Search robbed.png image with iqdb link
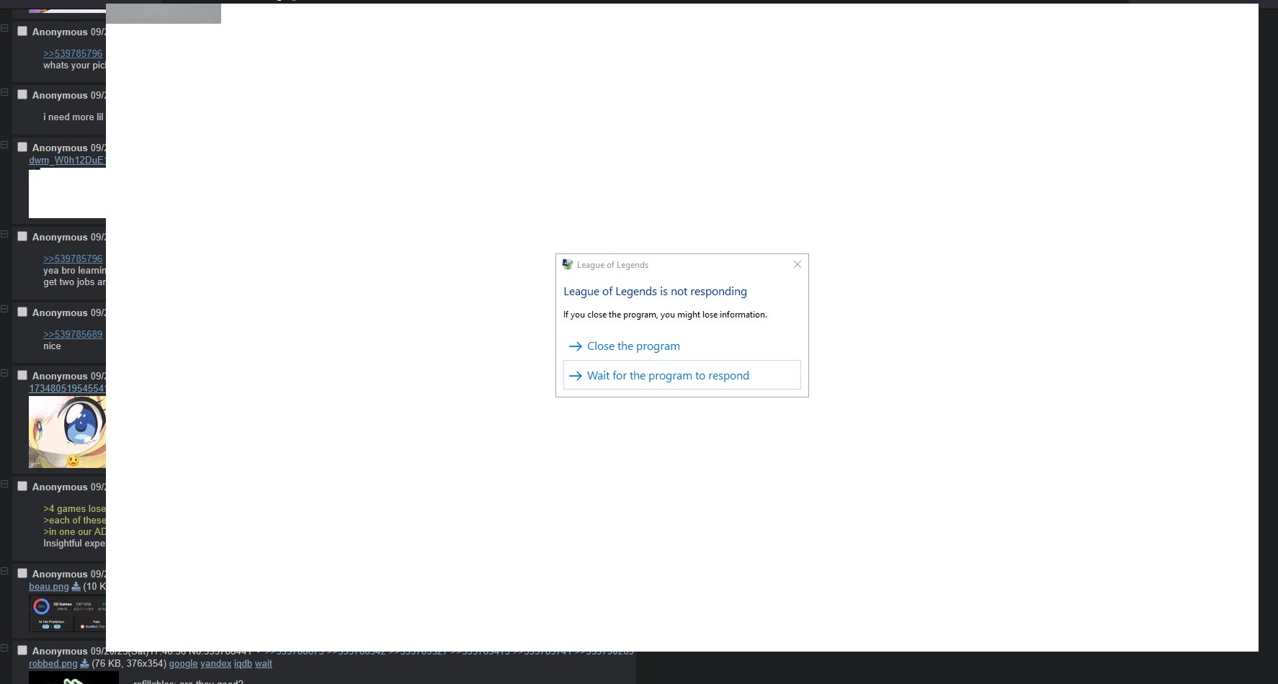 [243, 663]
